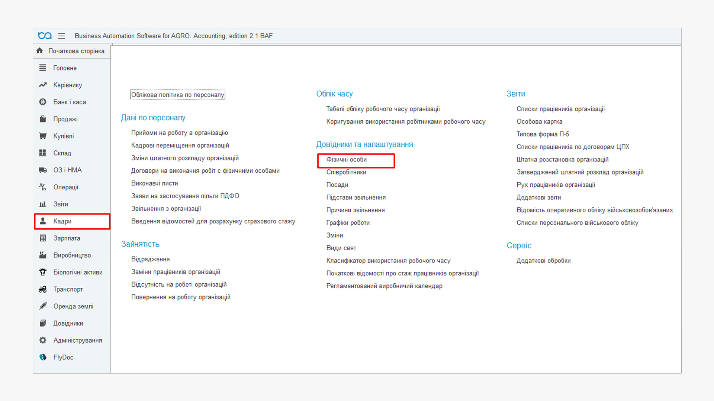This screenshot has height=401, width=714.
Task: Open Фізичні особи directory link
Action: [346, 159]
